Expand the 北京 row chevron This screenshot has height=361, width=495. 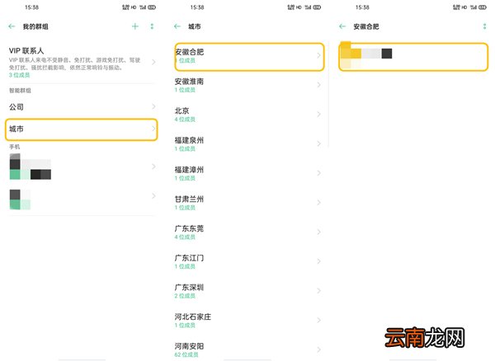tap(318, 114)
